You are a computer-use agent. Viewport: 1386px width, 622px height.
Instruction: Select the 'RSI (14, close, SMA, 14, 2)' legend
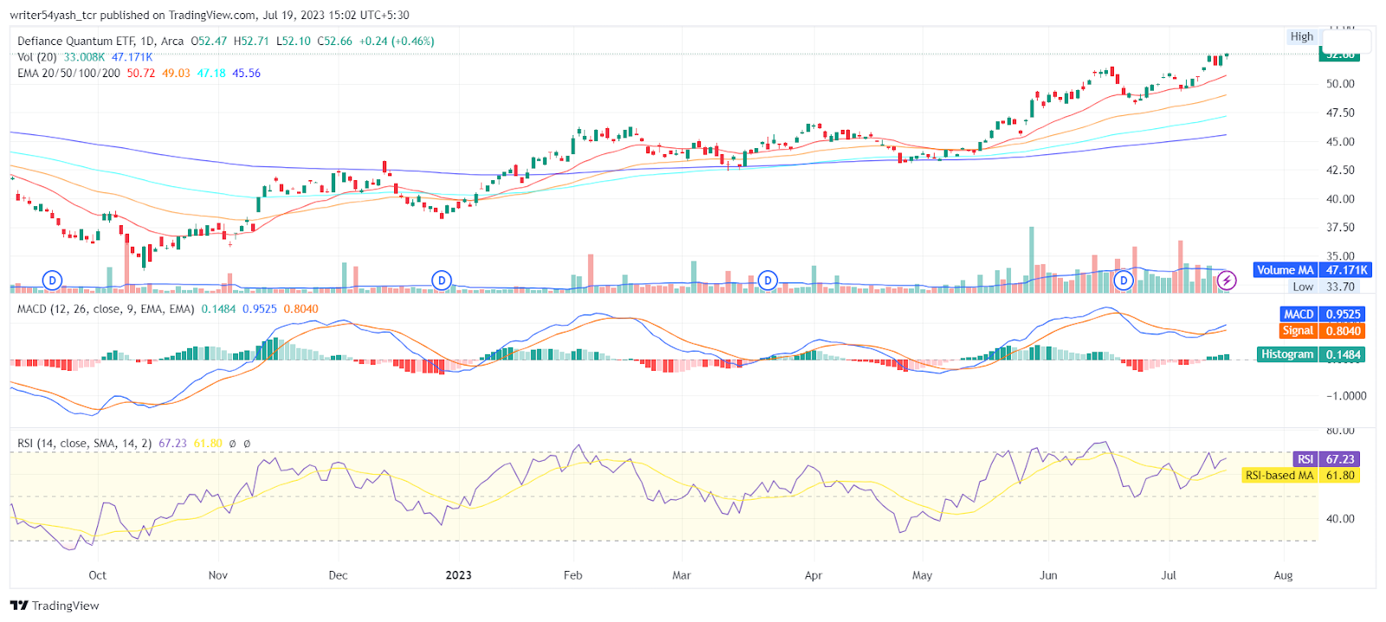tap(84, 444)
